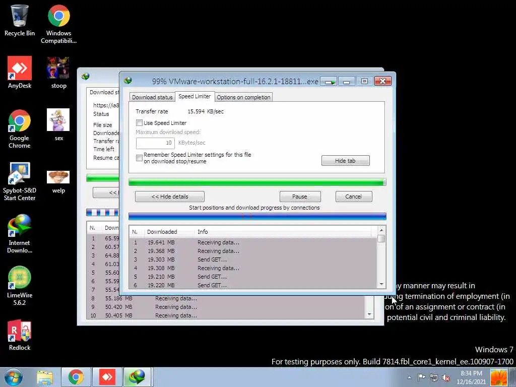Open Windows Compatibility Chrome shortcut

click(58, 24)
